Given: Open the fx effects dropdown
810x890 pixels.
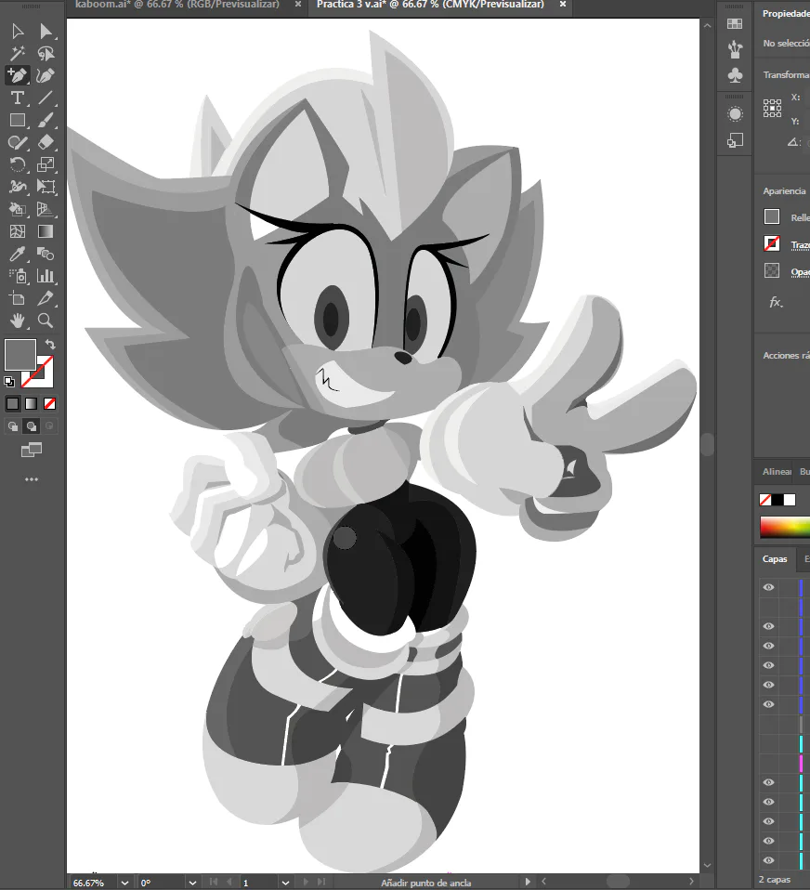Looking at the screenshot, I should (x=776, y=302).
